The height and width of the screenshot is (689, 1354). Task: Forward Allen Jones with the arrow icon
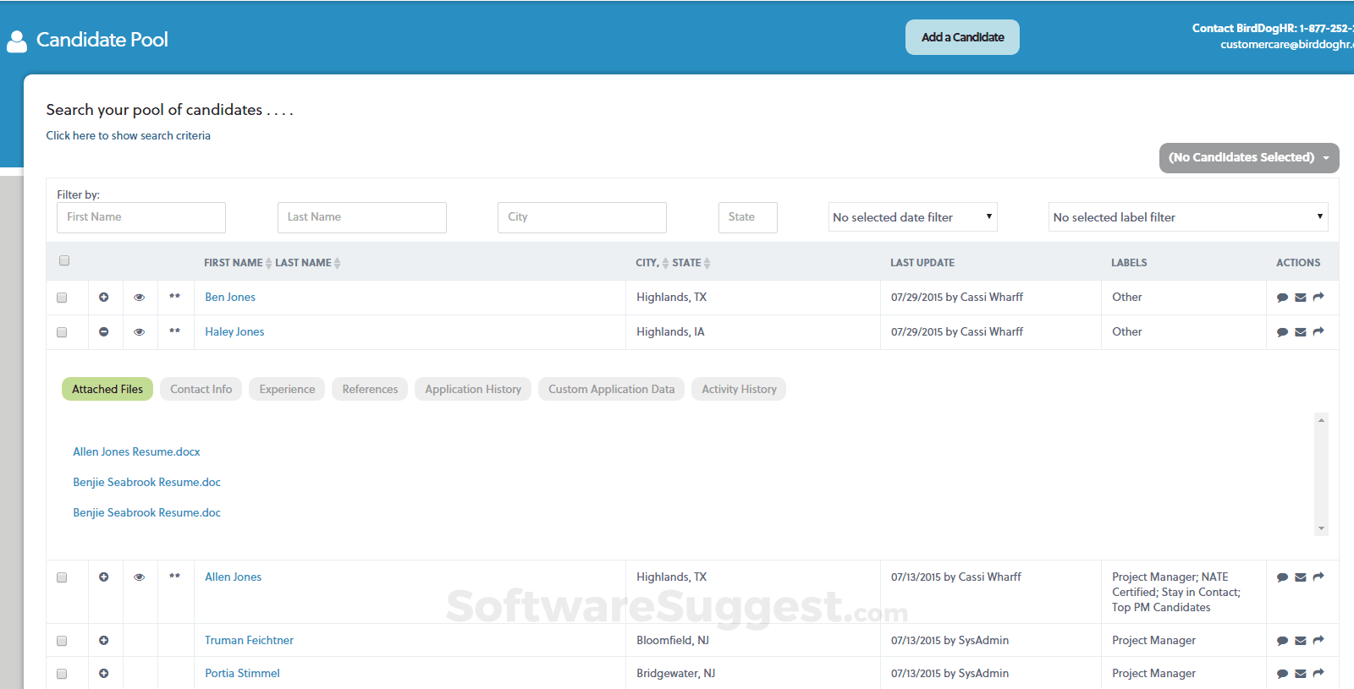pos(1318,577)
